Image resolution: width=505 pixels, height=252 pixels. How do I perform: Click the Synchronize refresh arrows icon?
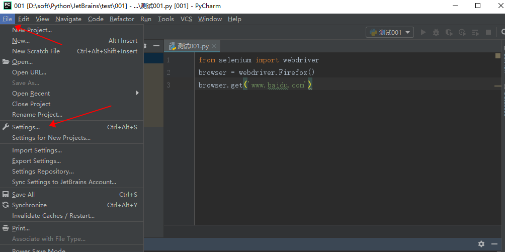(x=6, y=205)
